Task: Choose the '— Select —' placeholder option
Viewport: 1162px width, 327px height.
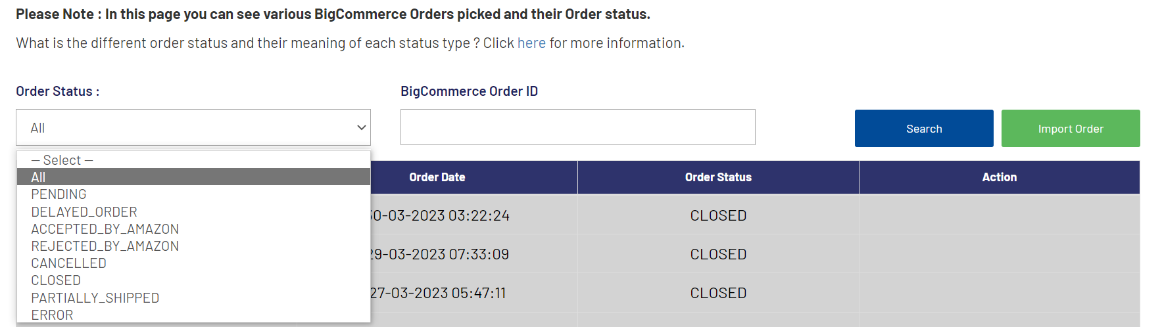Action: [x=62, y=160]
